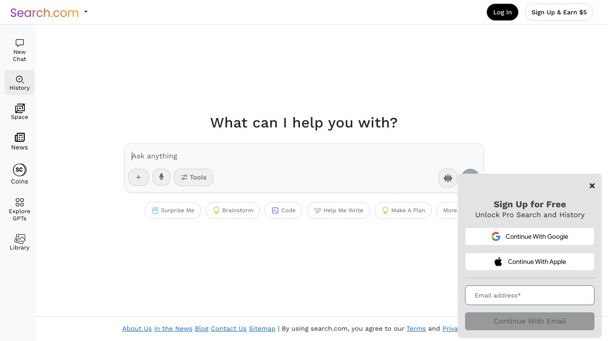Focus the Ask anything text box
The height and width of the screenshot is (341, 608).
click(x=304, y=156)
